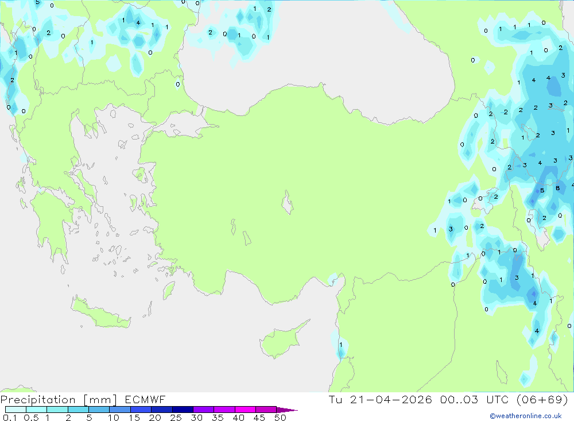Click the date 'Tu 21-04-2026' text
This screenshot has width=574, height=421.
click(x=381, y=400)
